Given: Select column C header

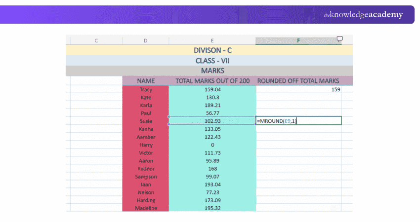Looking at the screenshot, I should click(96, 40).
